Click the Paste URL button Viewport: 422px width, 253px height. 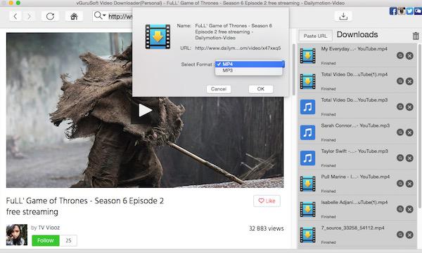point(315,36)
